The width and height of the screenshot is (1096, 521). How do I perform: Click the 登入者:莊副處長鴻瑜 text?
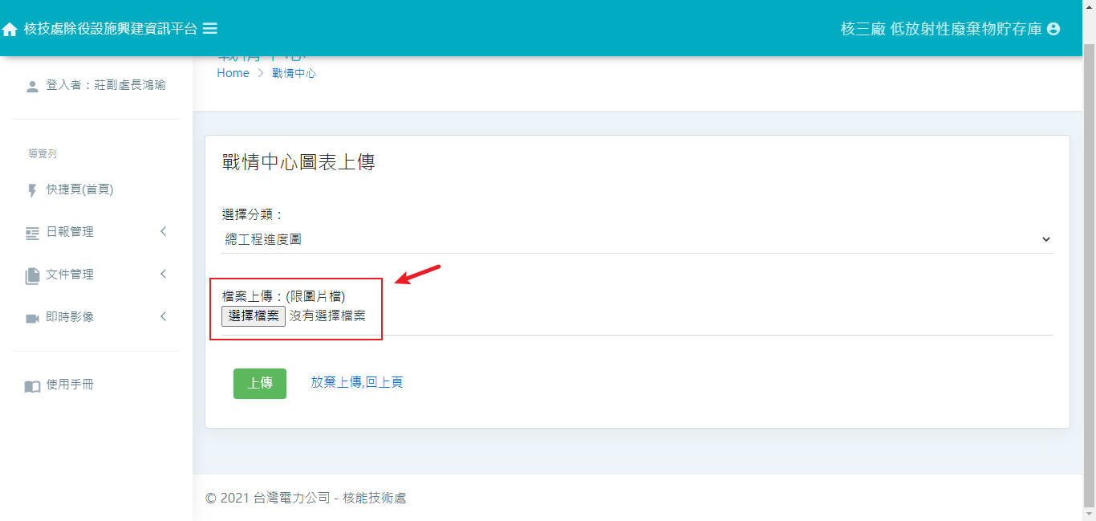click(106, 85)
